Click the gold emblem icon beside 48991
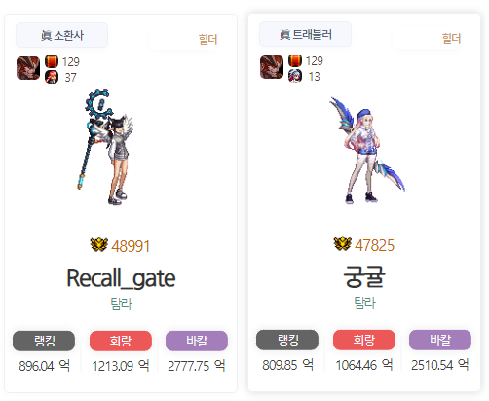 click(99, 245)
